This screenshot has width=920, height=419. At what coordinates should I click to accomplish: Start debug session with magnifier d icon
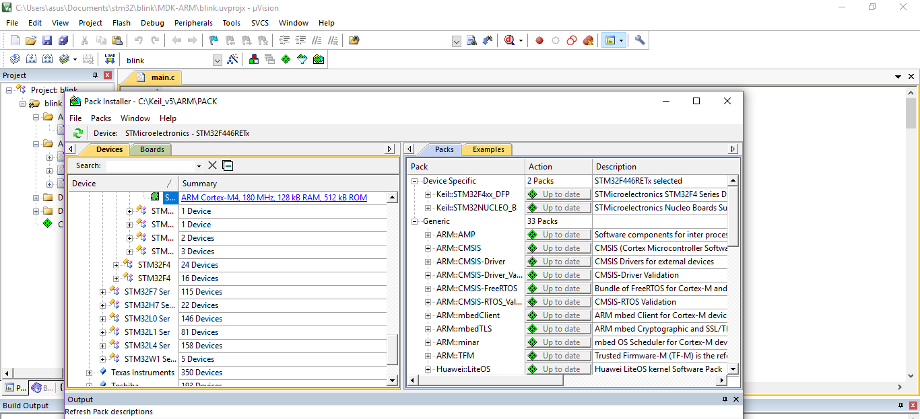(x=509, y=40)
